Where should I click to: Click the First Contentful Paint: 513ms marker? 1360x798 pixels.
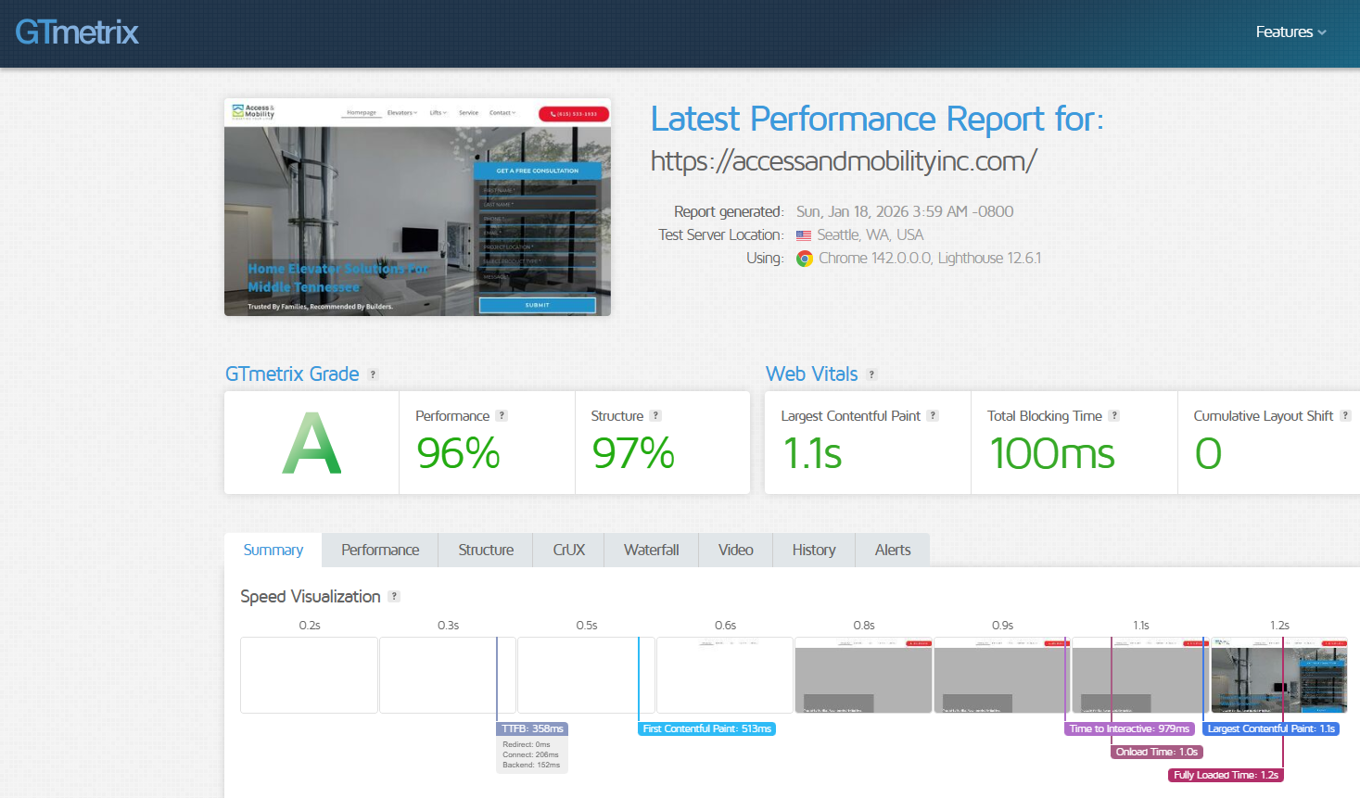pyautogui.click(x=706, y=728)
